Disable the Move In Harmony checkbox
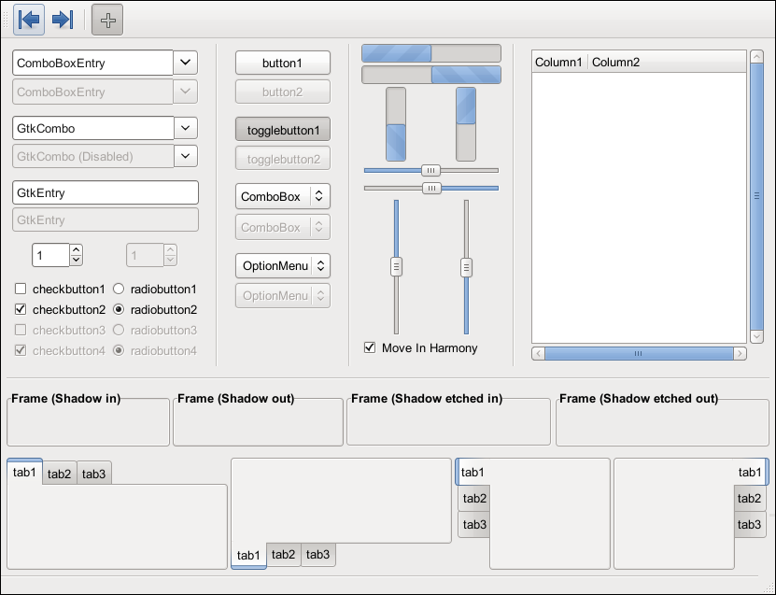This screenshot has width=776, height=595. [368, 347]
